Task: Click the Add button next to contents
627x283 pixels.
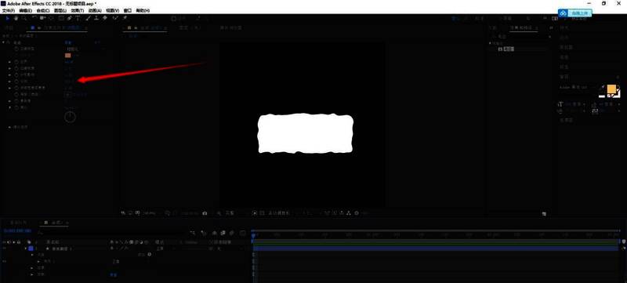Action: tap(149, 255)
